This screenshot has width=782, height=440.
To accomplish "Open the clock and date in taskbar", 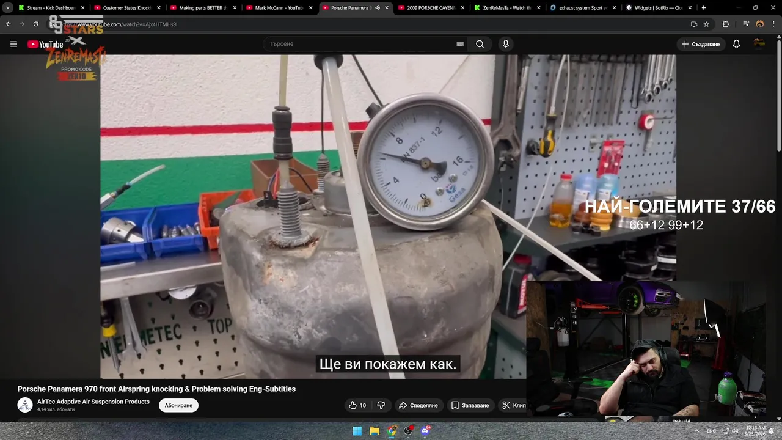I will pyautogui.click(x=756, y=431).
